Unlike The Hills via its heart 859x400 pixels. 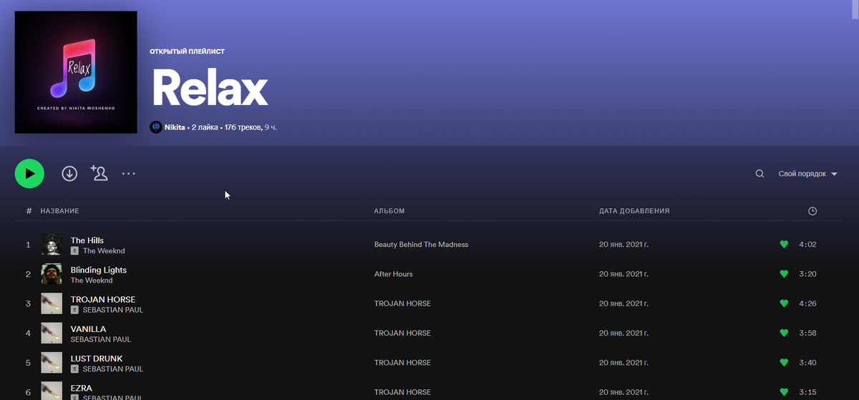pyautogui.click(x=784, y=245)
